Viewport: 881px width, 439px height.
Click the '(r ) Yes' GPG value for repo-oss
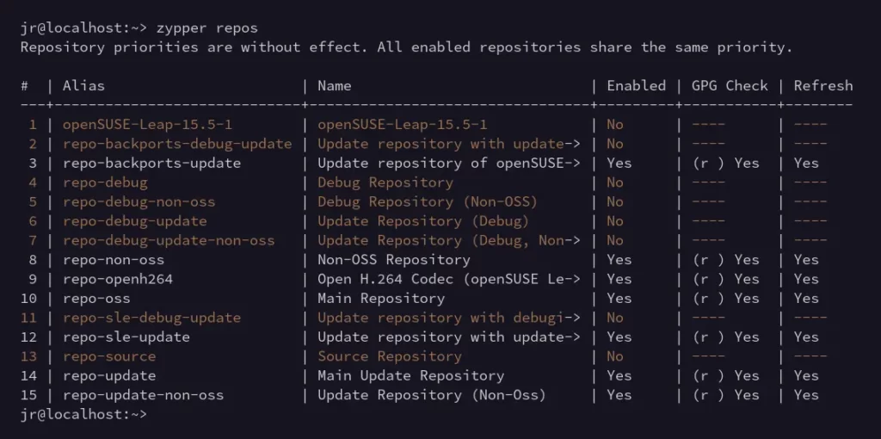725,299
